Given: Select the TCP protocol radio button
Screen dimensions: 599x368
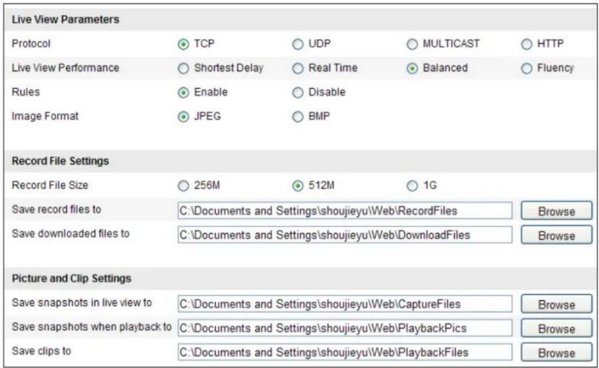Looking at the screenshot, I should point(183,45).
